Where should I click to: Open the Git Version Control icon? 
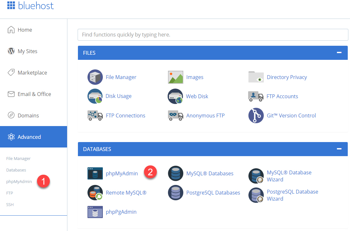pos(256,115)
